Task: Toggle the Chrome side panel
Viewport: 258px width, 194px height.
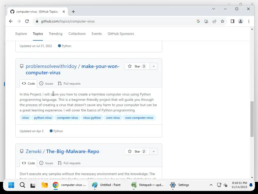Action: click(x=232, y=21)
